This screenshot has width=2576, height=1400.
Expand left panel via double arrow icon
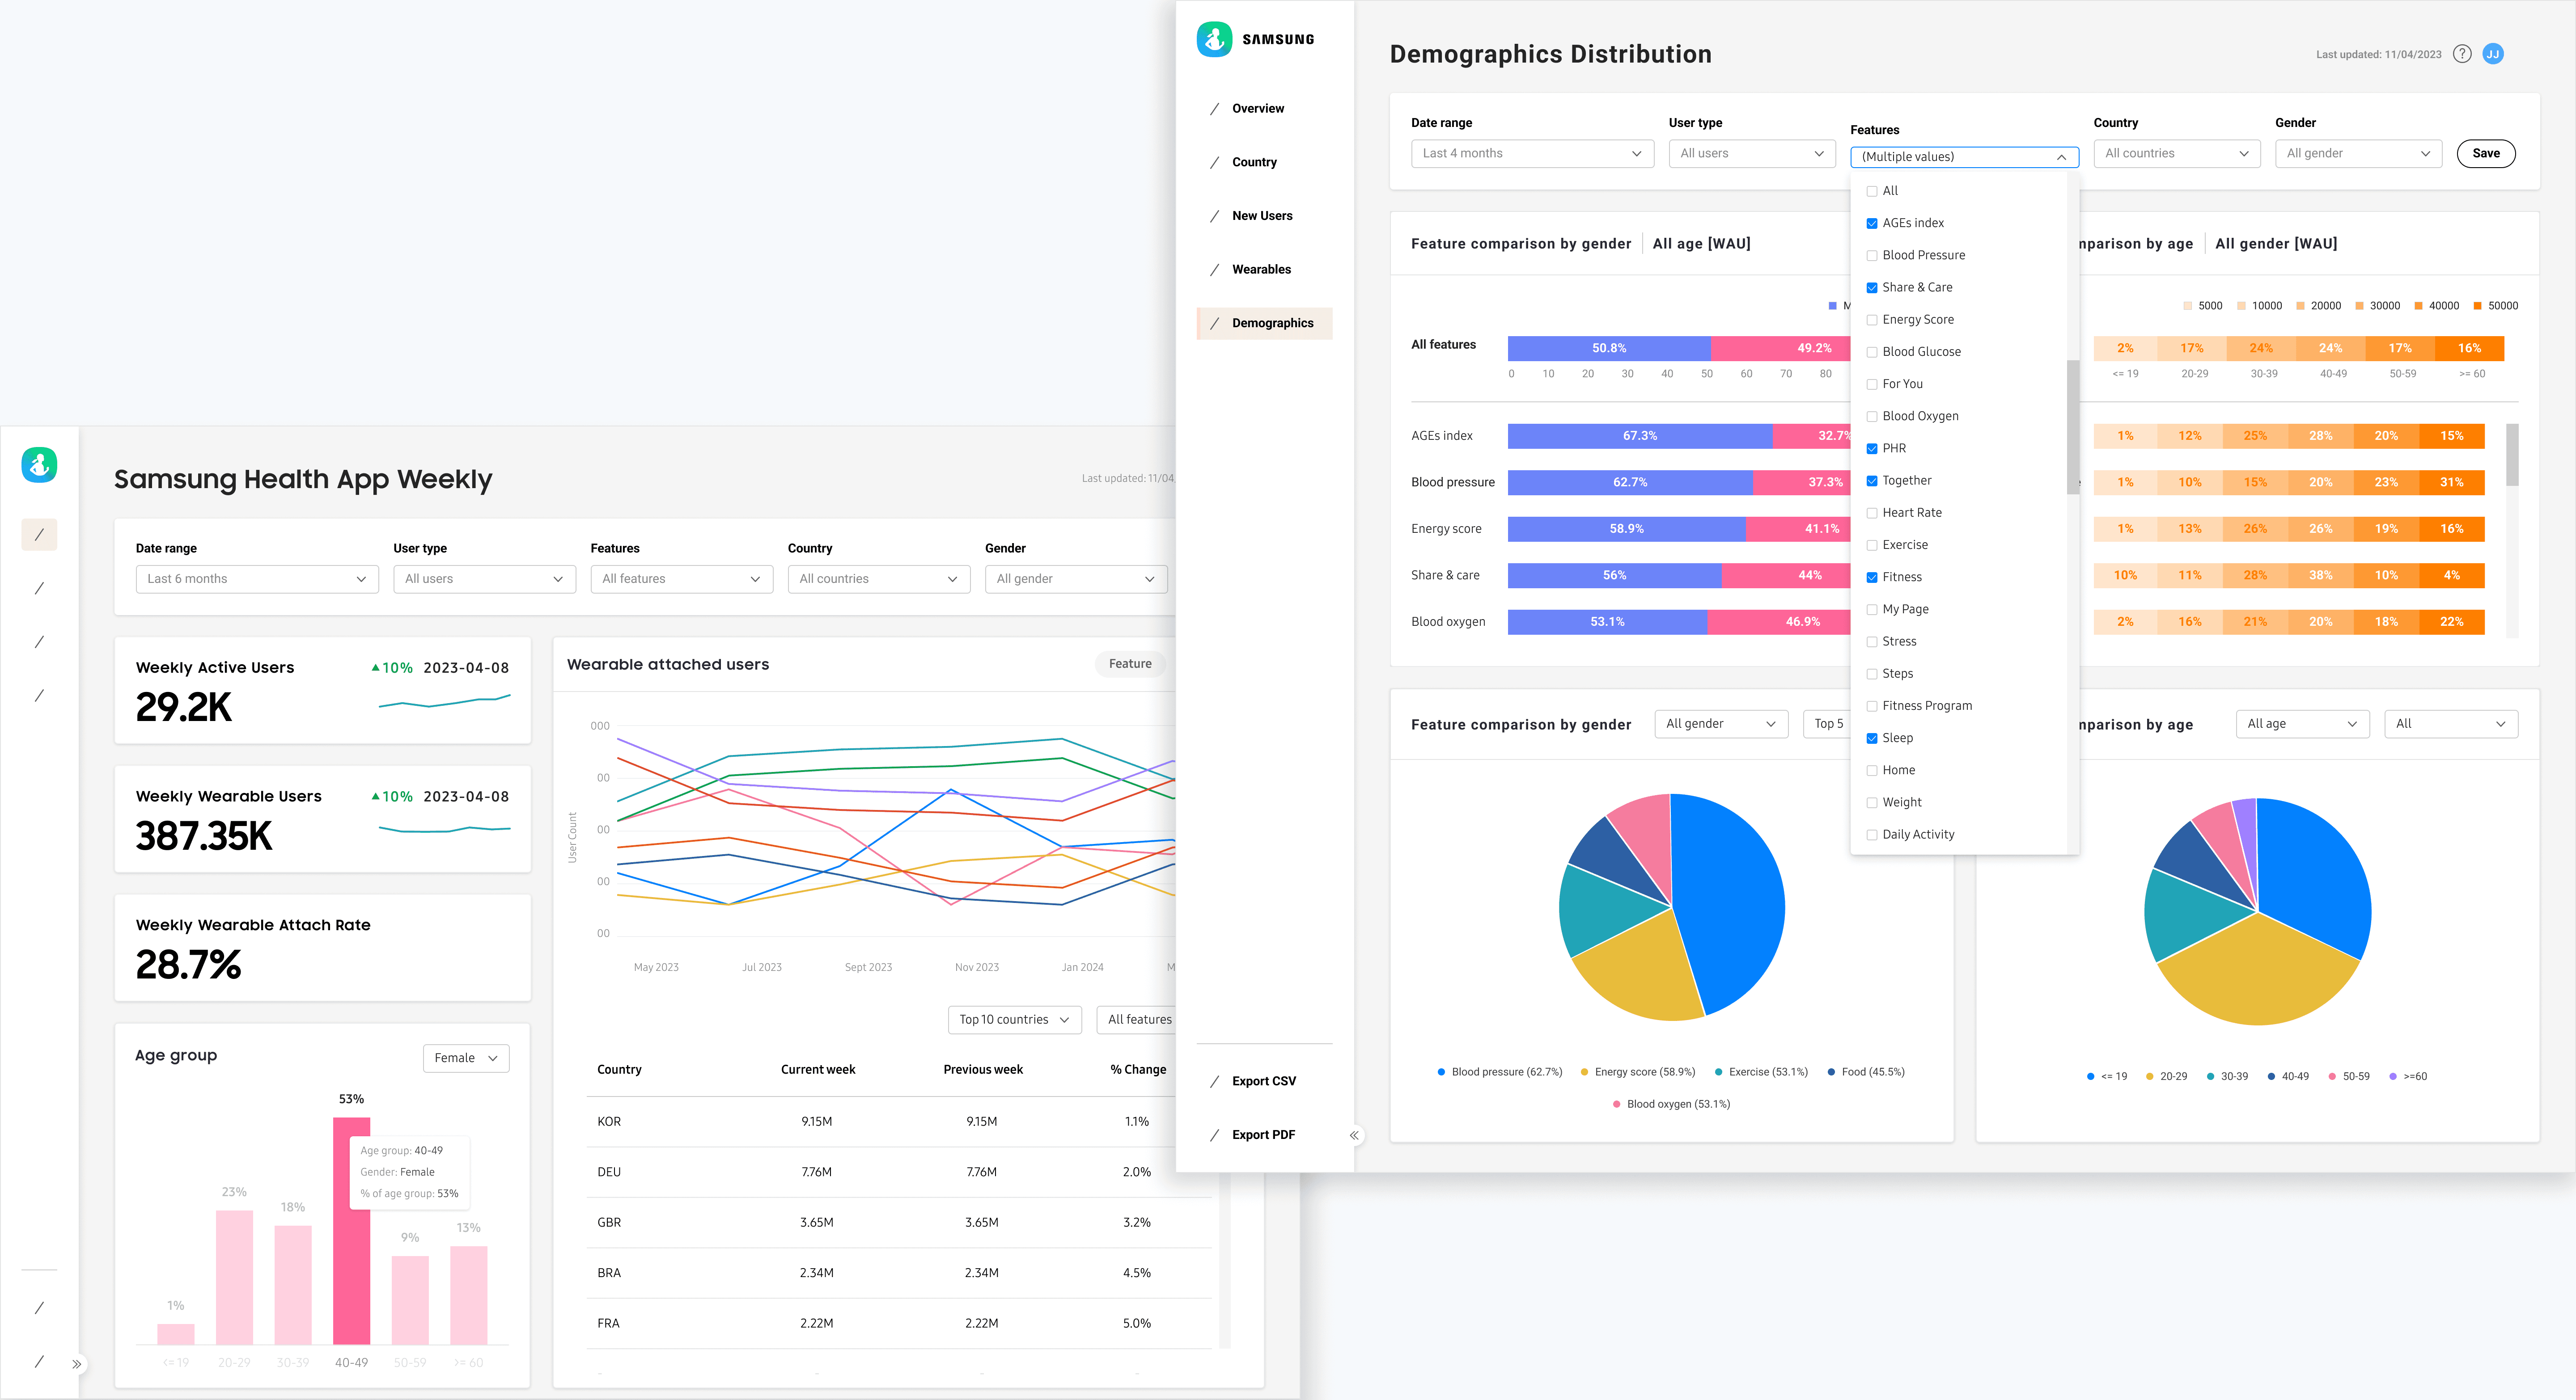pyautogui.click(x=77, y=1364)
